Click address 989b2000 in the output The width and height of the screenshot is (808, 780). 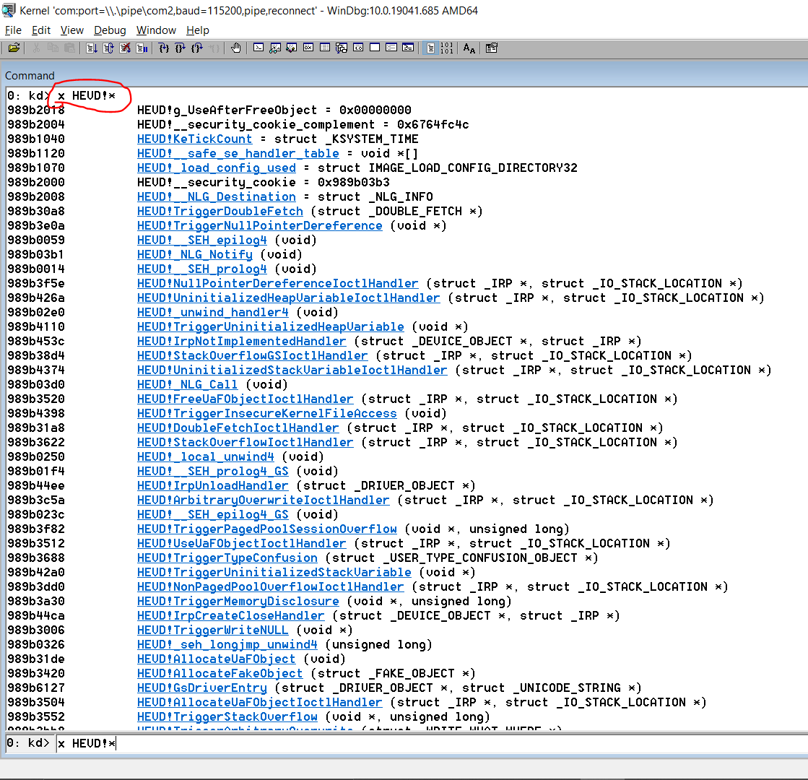(x=36, y=183)
